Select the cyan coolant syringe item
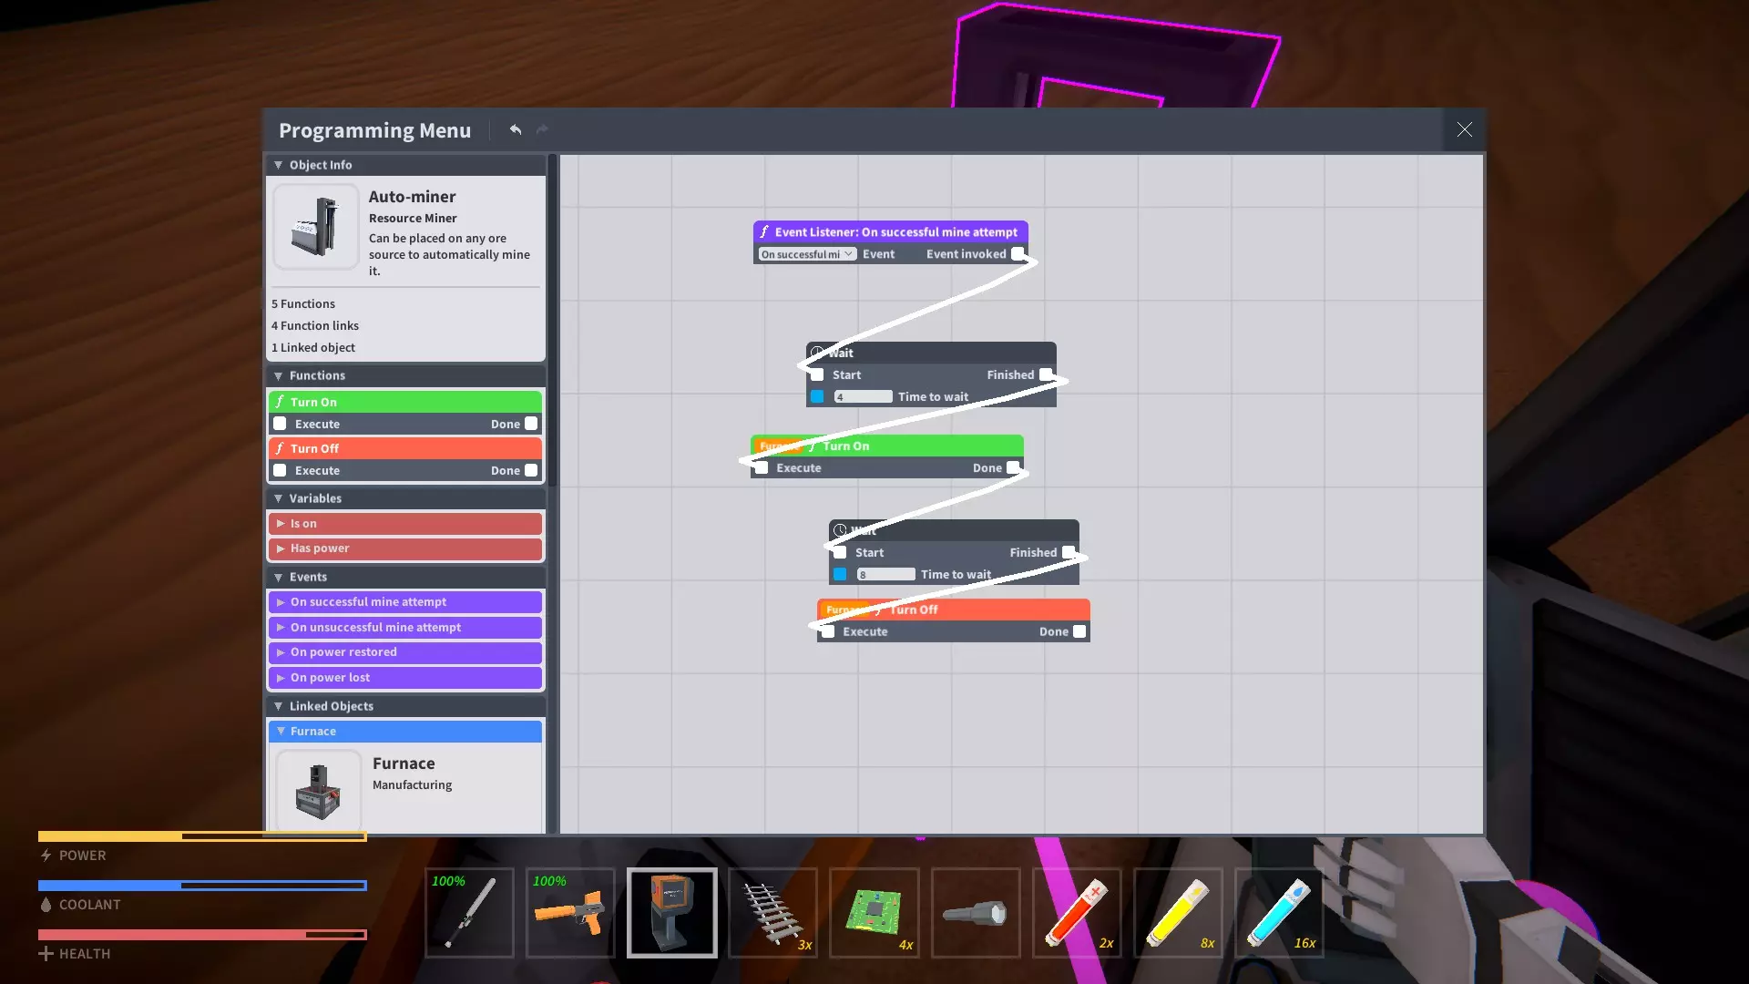Viewport: 1749px width, 984px height. 1279,913
